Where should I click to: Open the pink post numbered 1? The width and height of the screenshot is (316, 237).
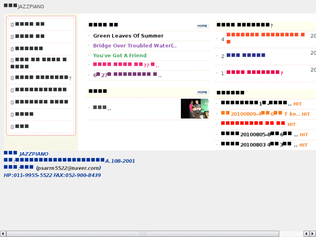coord(255,73)
